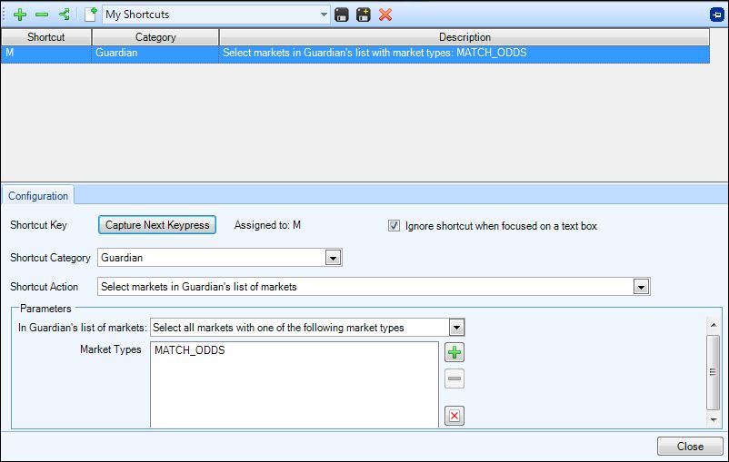The height and width of the screenshot is (462, 729).
Task: Add a market type with plus button
Action: pyautogui.click(x=454, y=352)
